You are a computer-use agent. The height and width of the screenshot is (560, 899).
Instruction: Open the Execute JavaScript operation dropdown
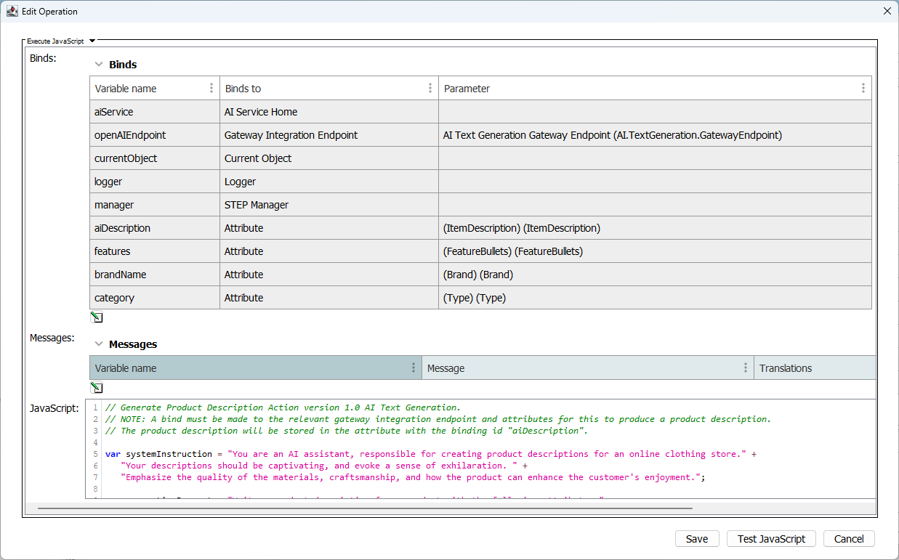click(92, 41)
